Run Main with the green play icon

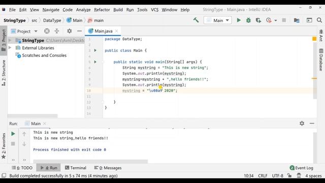point(239,20)
